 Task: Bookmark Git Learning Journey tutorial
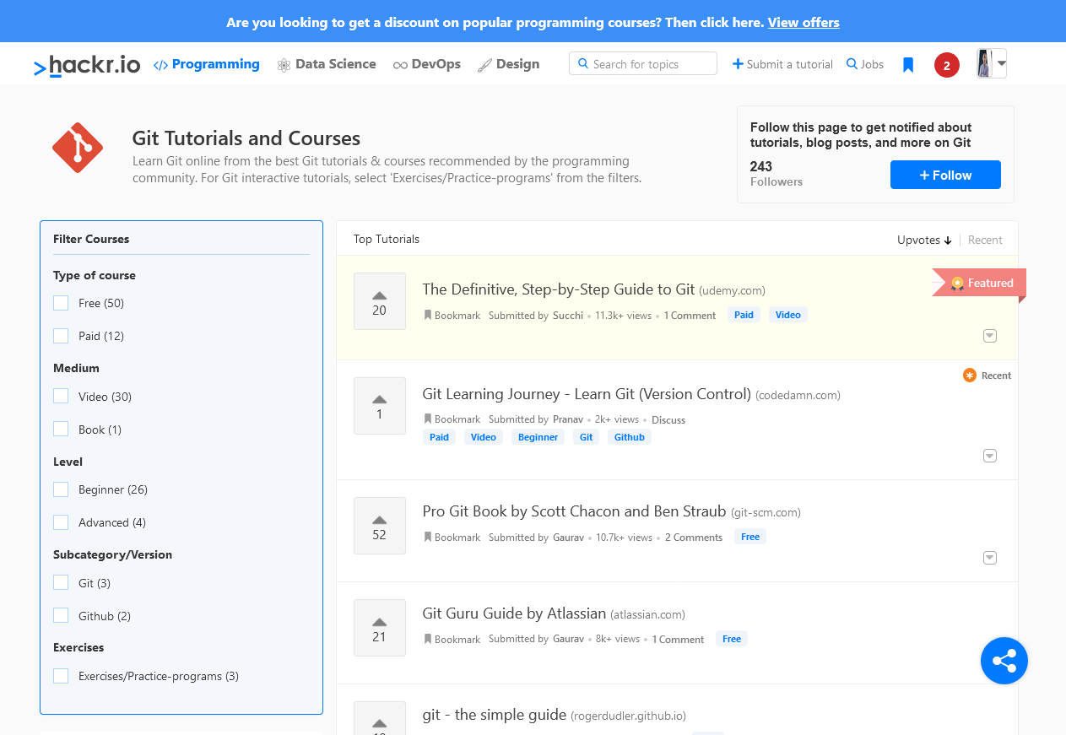click(x=452, y=419)
